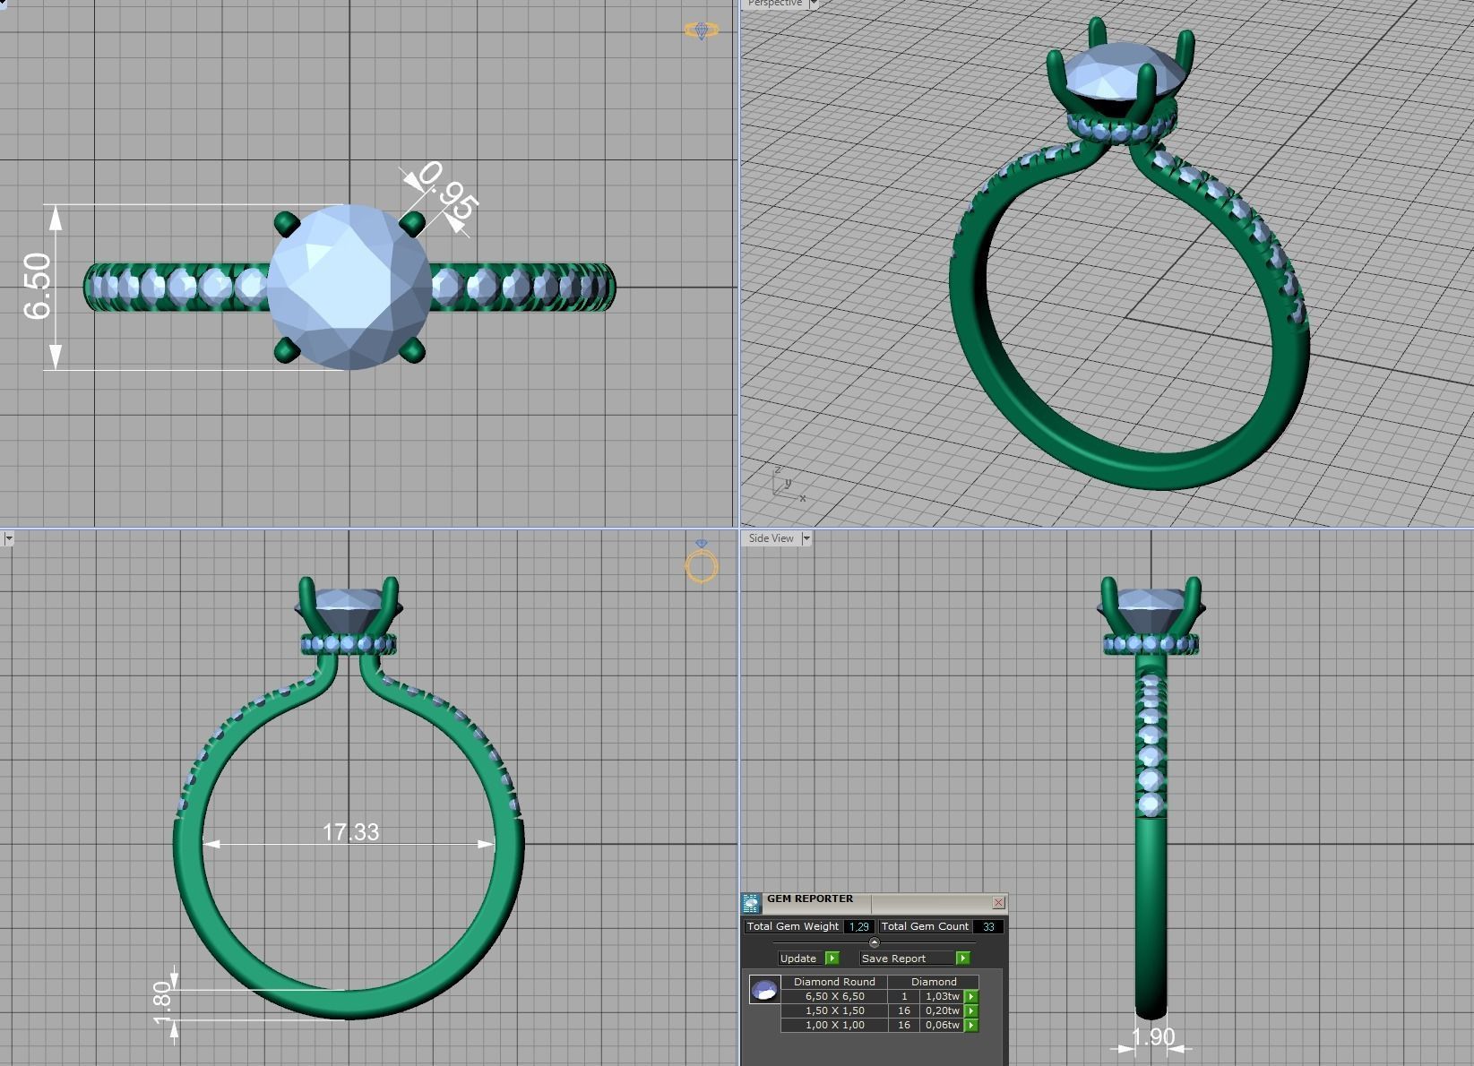This screenshot has width=1474, height=1066.
Task: Select the 1,50 X 1,50 gem row
Action: click(879, 1010)
